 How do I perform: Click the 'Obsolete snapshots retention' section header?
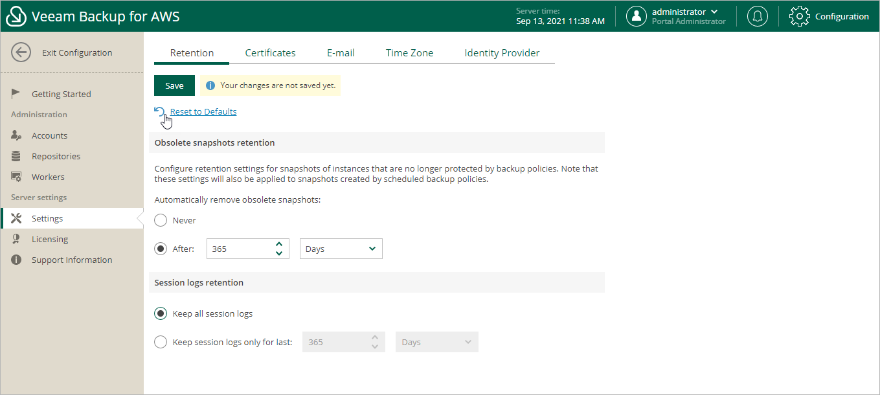pyautogui.click(x=377, y=142)
